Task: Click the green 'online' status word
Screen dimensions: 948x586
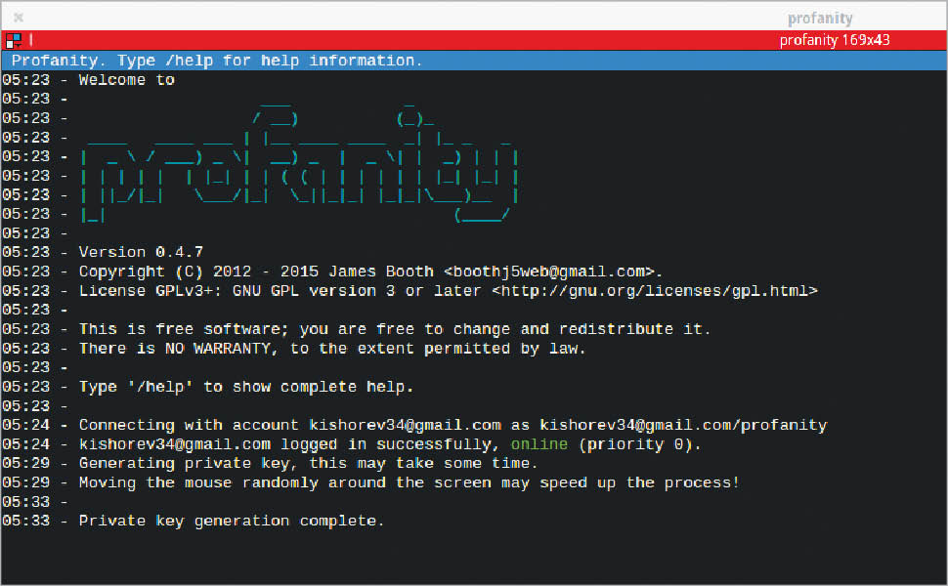Action: 539,444
